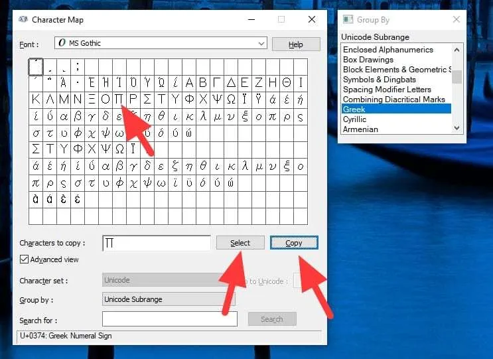Click the highlighted Greek subrange
The image size is (493, 359).
point(397,109)
